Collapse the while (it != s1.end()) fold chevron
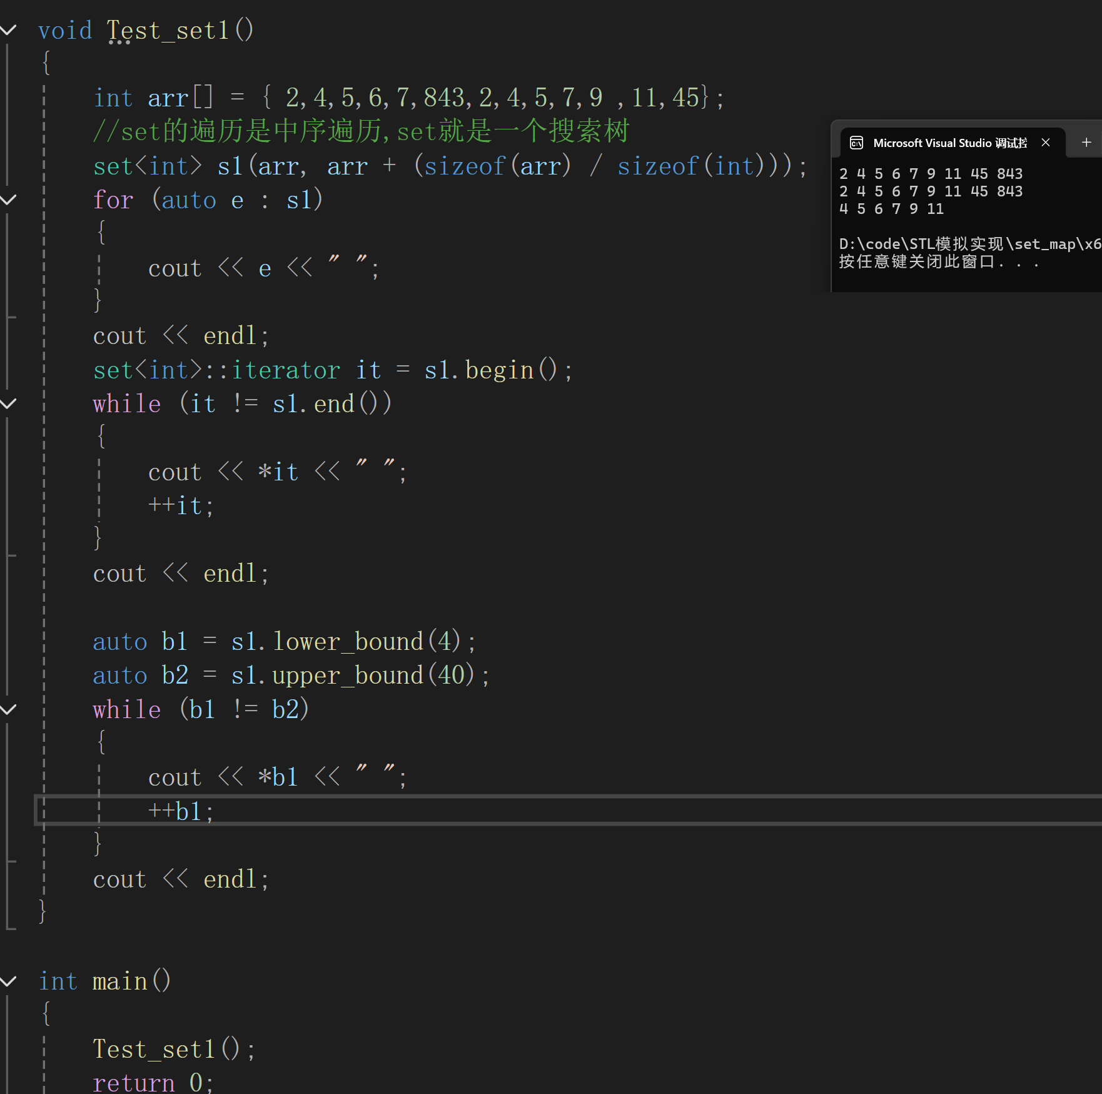Image resolution: width=1102 pixels, height=1094 pixels. tap(8, 403)
